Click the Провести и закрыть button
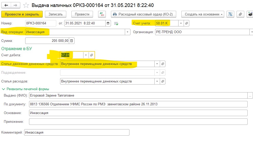The image size is (253, 150). click(x=22, y=14)
